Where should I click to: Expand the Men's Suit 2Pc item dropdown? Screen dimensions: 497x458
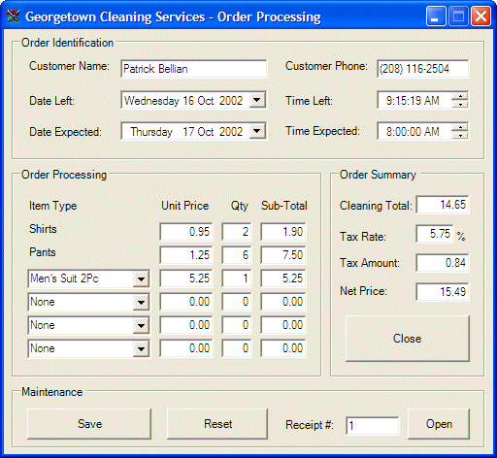(141, 278)
